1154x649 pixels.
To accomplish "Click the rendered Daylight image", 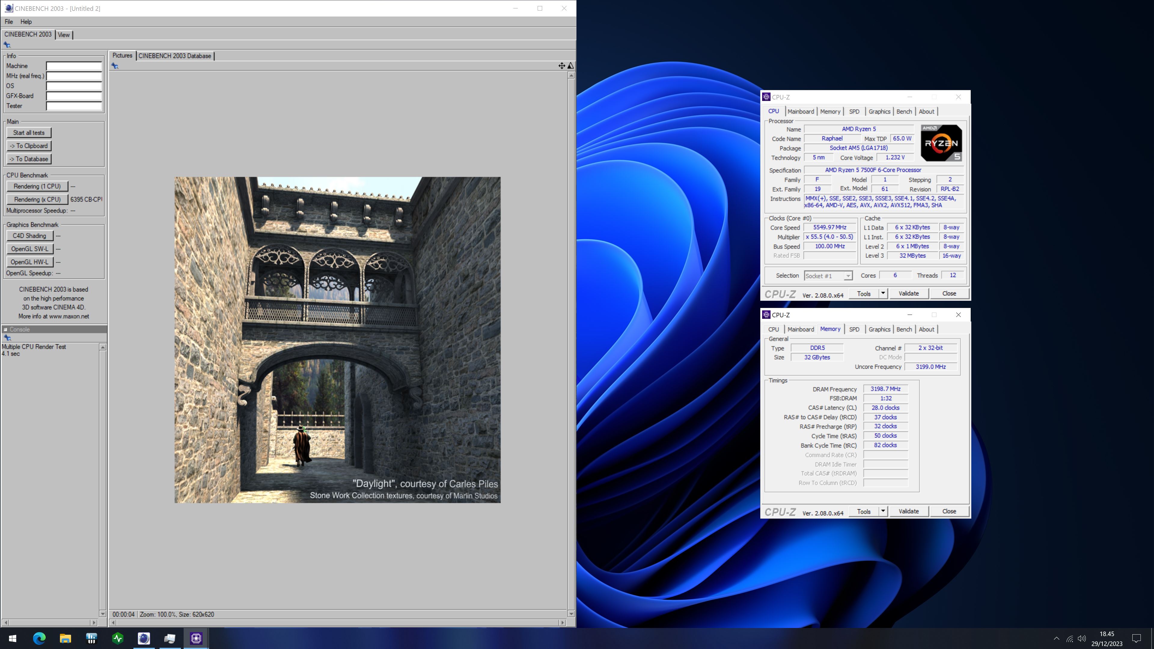I will [337, 340].
